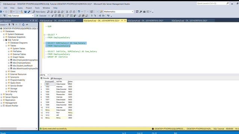The image size is (239, 134).
Task: Expand the System Databases node
Action: coord(4,34)
